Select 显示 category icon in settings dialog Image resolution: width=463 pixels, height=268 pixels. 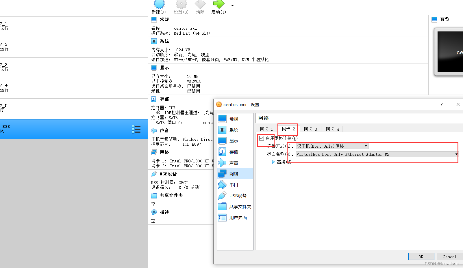[x=222, y=141]
